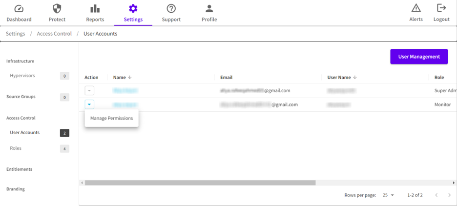457x206 pixels.
Task: Click the Logout arrow icon
Action: point(441,8)
